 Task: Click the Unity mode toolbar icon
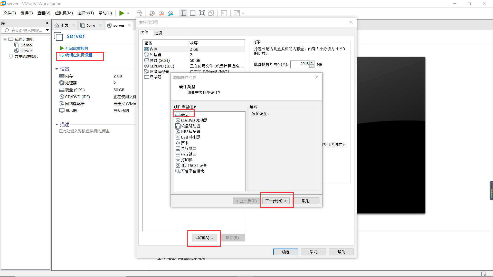211,13
